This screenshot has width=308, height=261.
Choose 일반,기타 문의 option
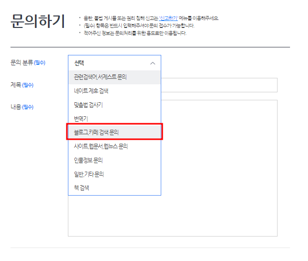(114, 174)
